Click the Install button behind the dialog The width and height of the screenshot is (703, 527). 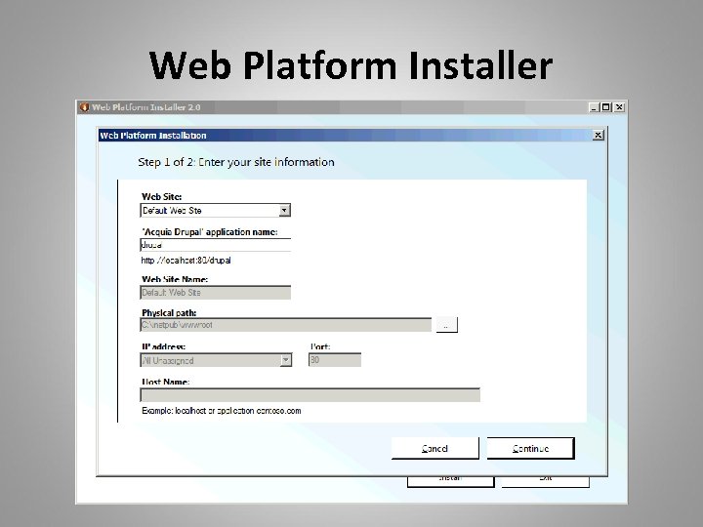tap(450, 482)
